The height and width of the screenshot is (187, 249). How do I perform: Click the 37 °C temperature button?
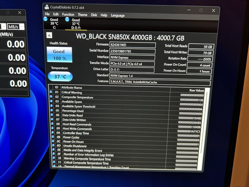click(60, 76)
